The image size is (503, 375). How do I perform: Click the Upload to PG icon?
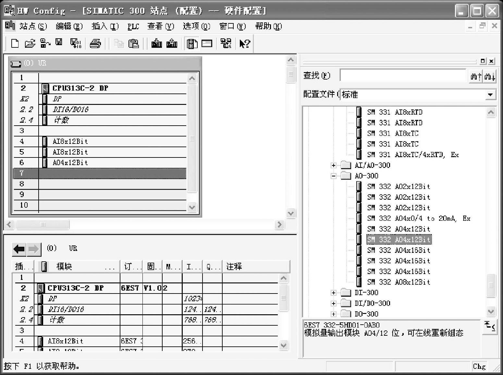(x=172, y=43)
